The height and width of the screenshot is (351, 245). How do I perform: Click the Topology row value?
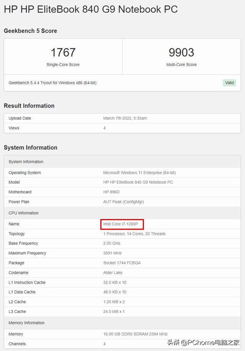(x=134, y=234)
